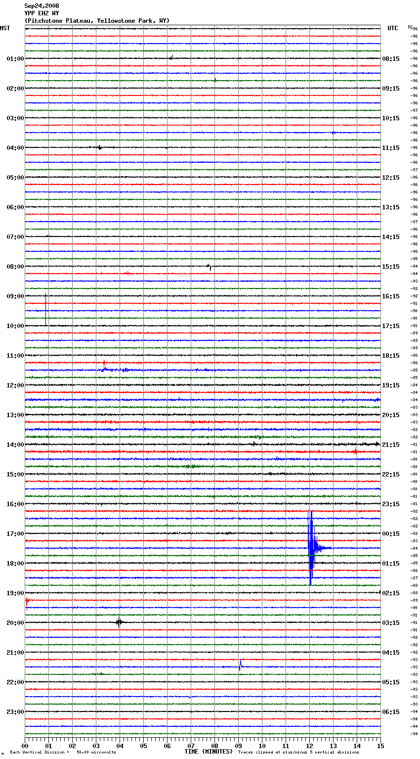Click the black event wavelet on 20:00 trace

pyautogui.click(x=119, y=622)
